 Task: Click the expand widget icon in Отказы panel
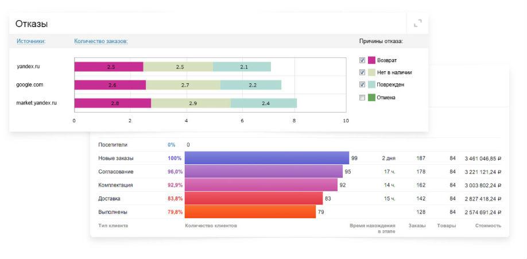pos(417,24)
